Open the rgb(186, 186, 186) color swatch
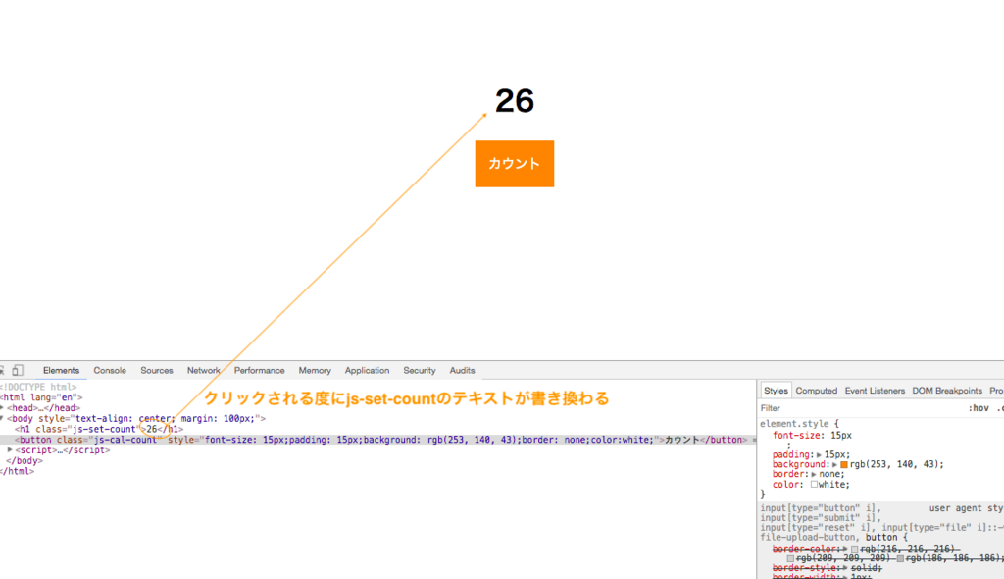 [x=900, y=558]
